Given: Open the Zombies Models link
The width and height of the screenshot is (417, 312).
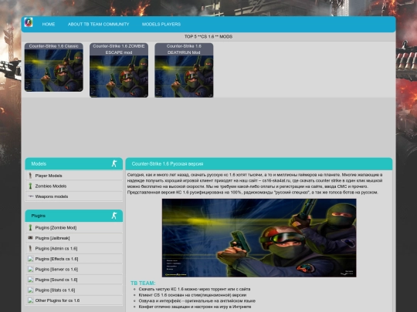Looking at the screenshot, I should (50, 186).
